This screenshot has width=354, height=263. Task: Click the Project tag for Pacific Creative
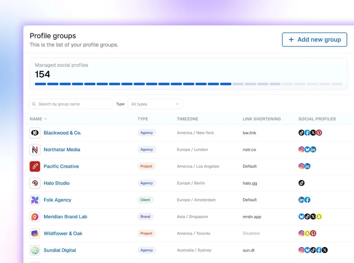pyautogui.click(x=146, y=166)
